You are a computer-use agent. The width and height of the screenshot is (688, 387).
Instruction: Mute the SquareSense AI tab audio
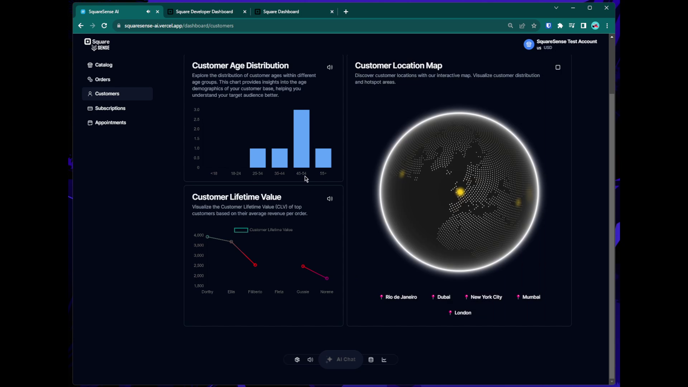point(148,11)
